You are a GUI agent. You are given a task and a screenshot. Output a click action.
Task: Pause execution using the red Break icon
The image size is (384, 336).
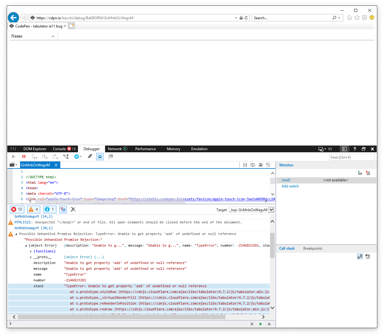click(24, 156)
